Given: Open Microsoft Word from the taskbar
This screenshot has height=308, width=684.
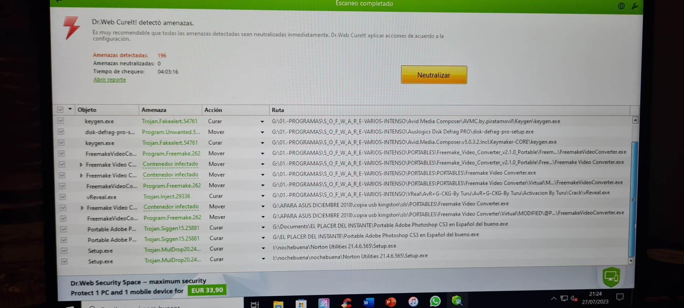Looking at the screenshot, I should tap(368, 302).
